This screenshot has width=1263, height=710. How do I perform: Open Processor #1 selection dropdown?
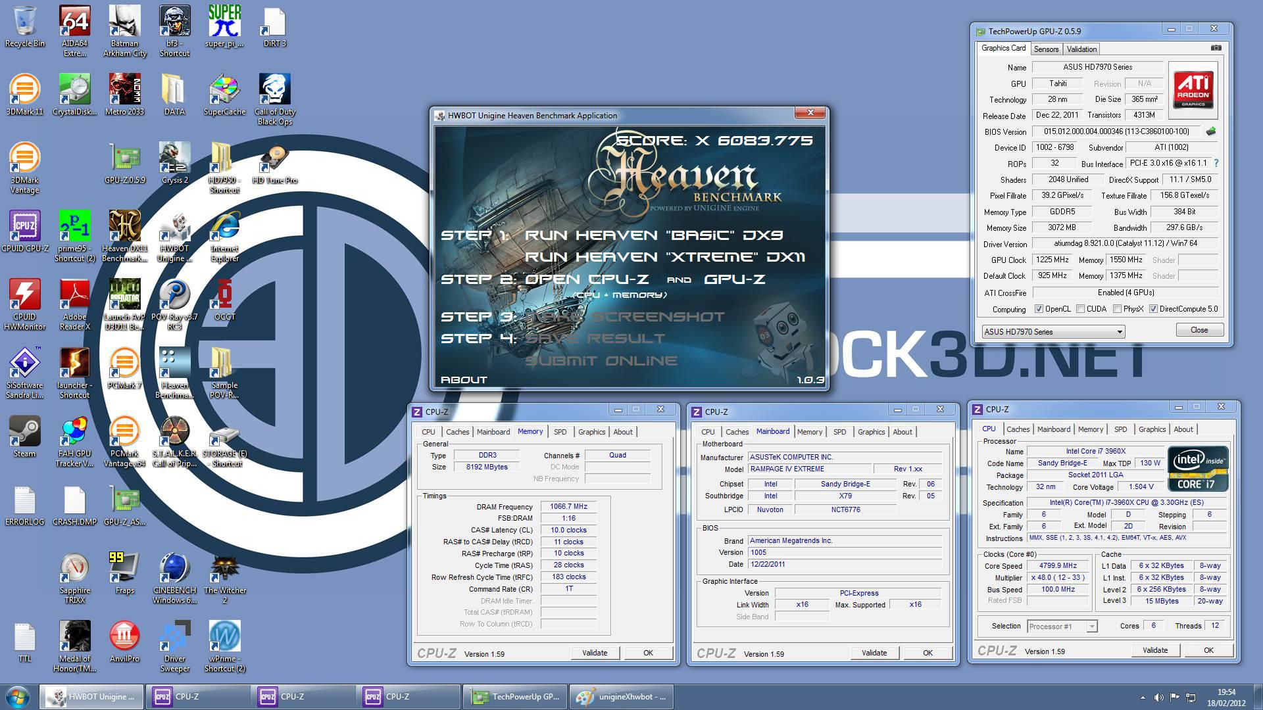pyautogui.click(x=1062, y=627)
